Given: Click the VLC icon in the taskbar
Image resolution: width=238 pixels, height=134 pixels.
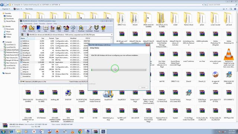Looking at the screenshot, I should [x=73, y=131].
